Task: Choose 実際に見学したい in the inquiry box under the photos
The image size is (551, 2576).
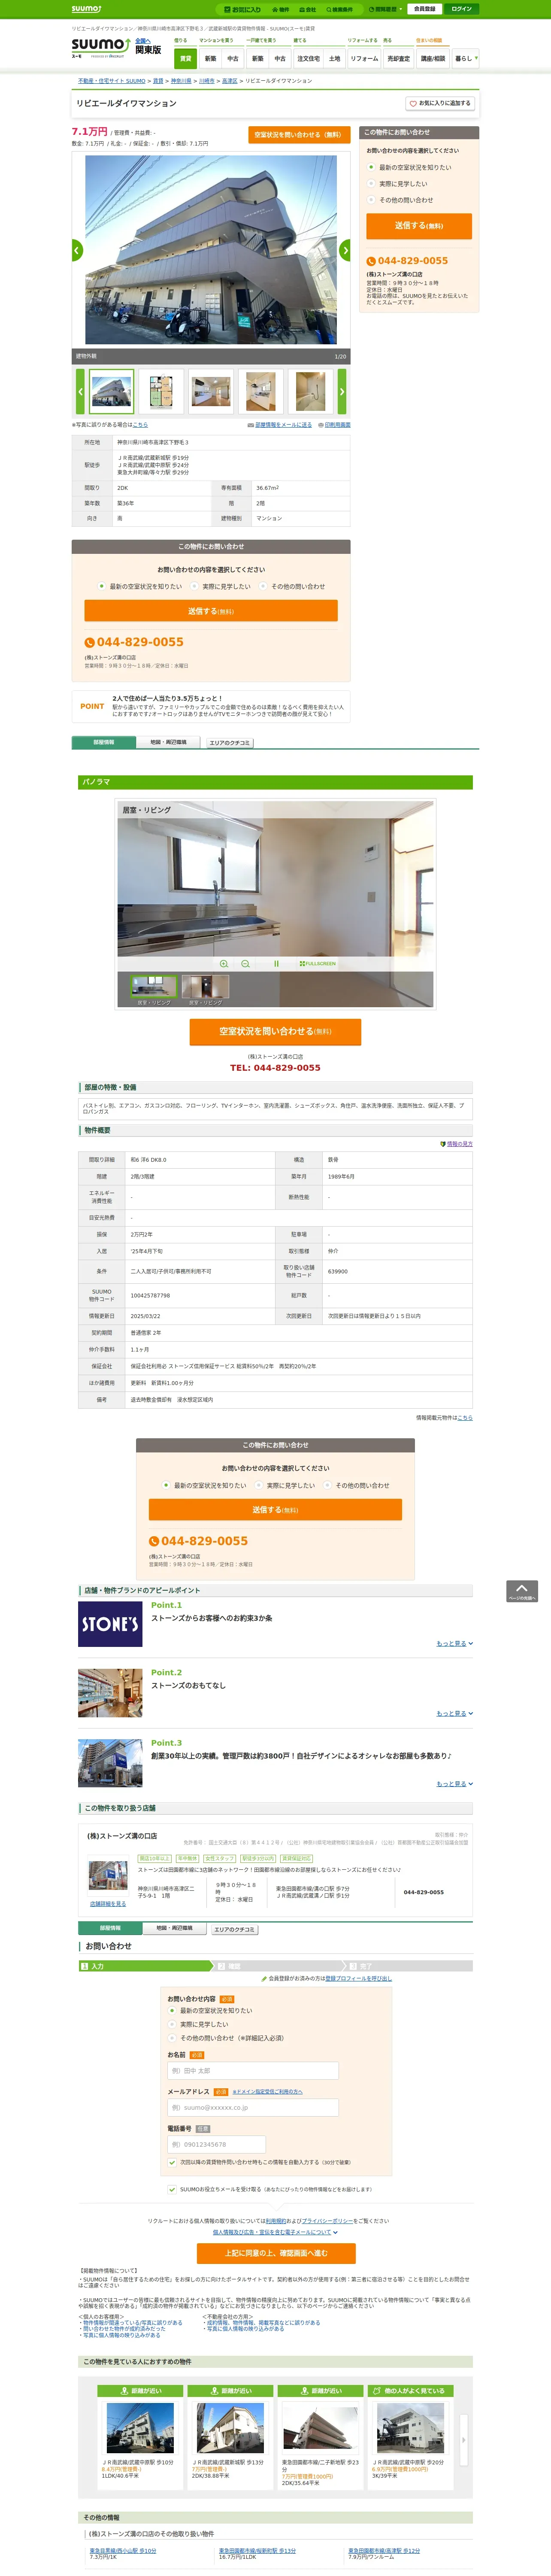Action: pyautogui.click(x=194, y=587)
